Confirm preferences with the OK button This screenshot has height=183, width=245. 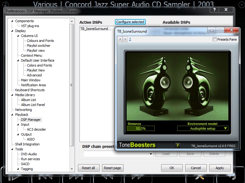[x=172, y=168]
